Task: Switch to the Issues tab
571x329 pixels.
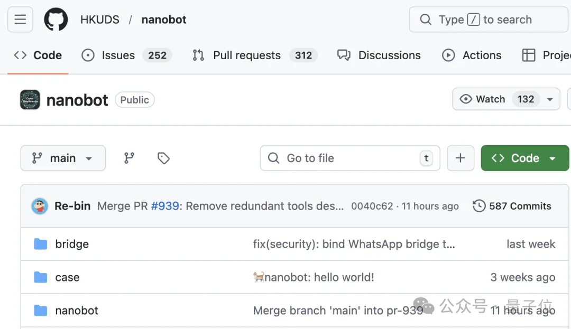Action: [x=118, y=55]
